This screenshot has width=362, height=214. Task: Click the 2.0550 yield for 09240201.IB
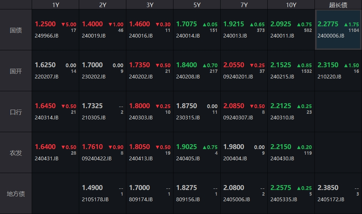tap(234, 65)
